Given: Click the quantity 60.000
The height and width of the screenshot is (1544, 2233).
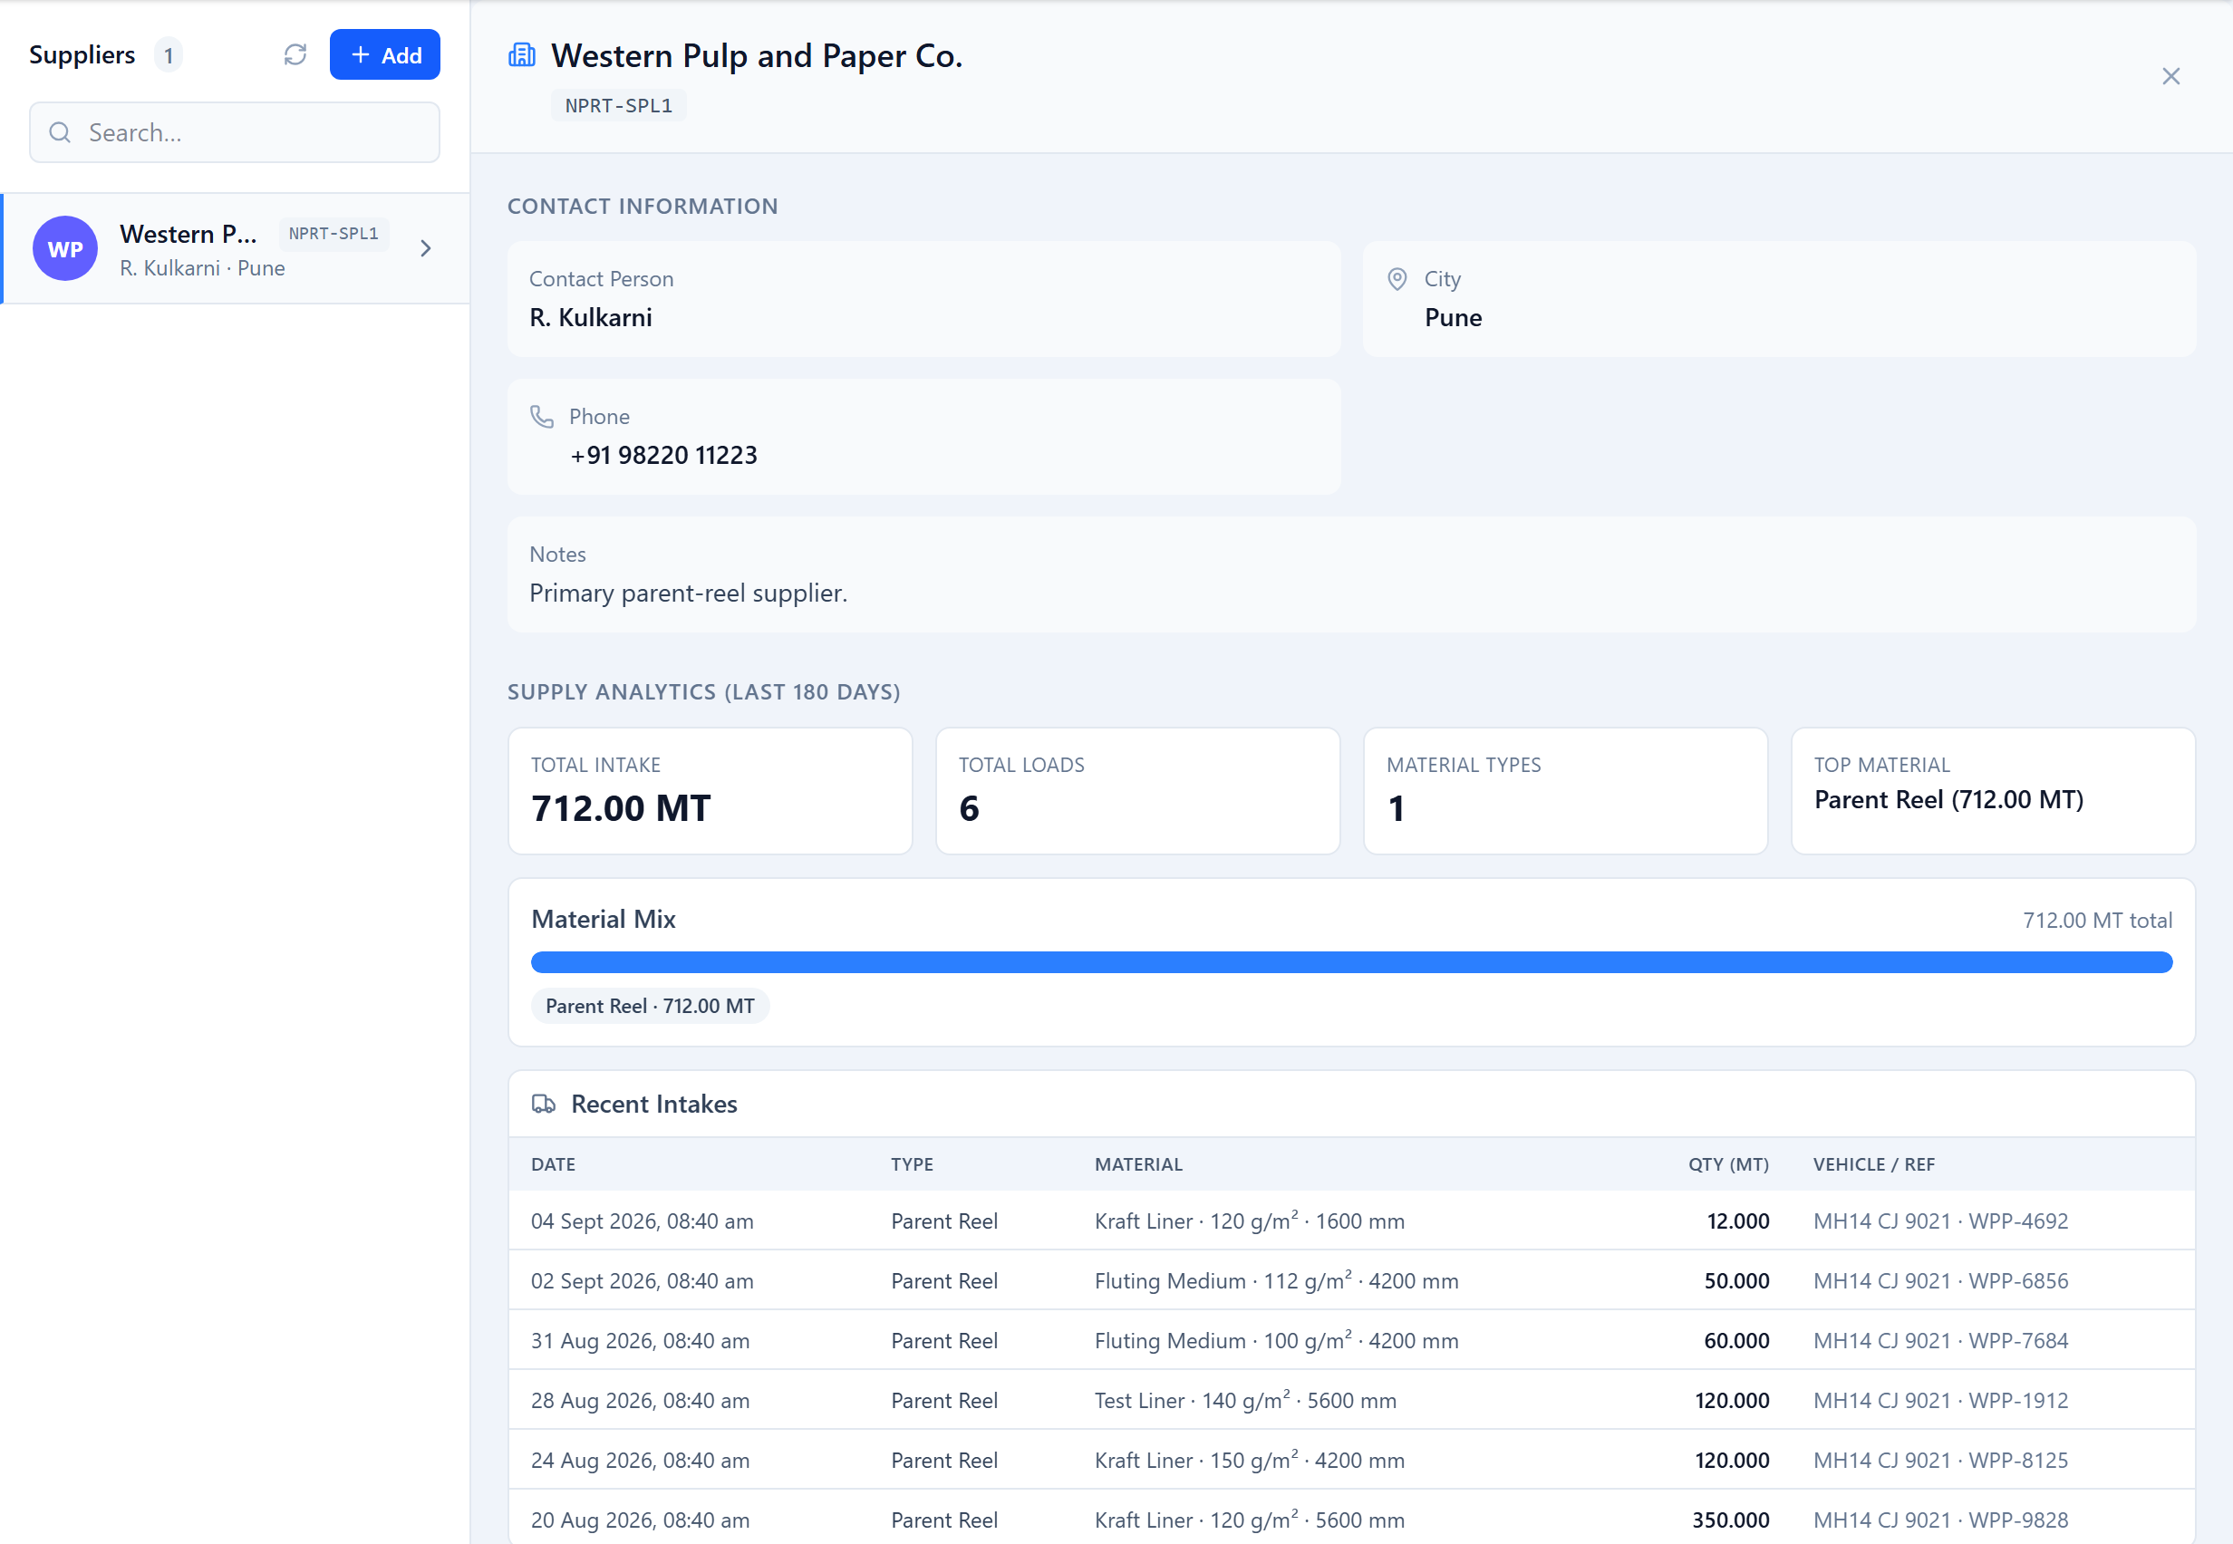Looking at the screenshot, I should click(1736, 1342).
